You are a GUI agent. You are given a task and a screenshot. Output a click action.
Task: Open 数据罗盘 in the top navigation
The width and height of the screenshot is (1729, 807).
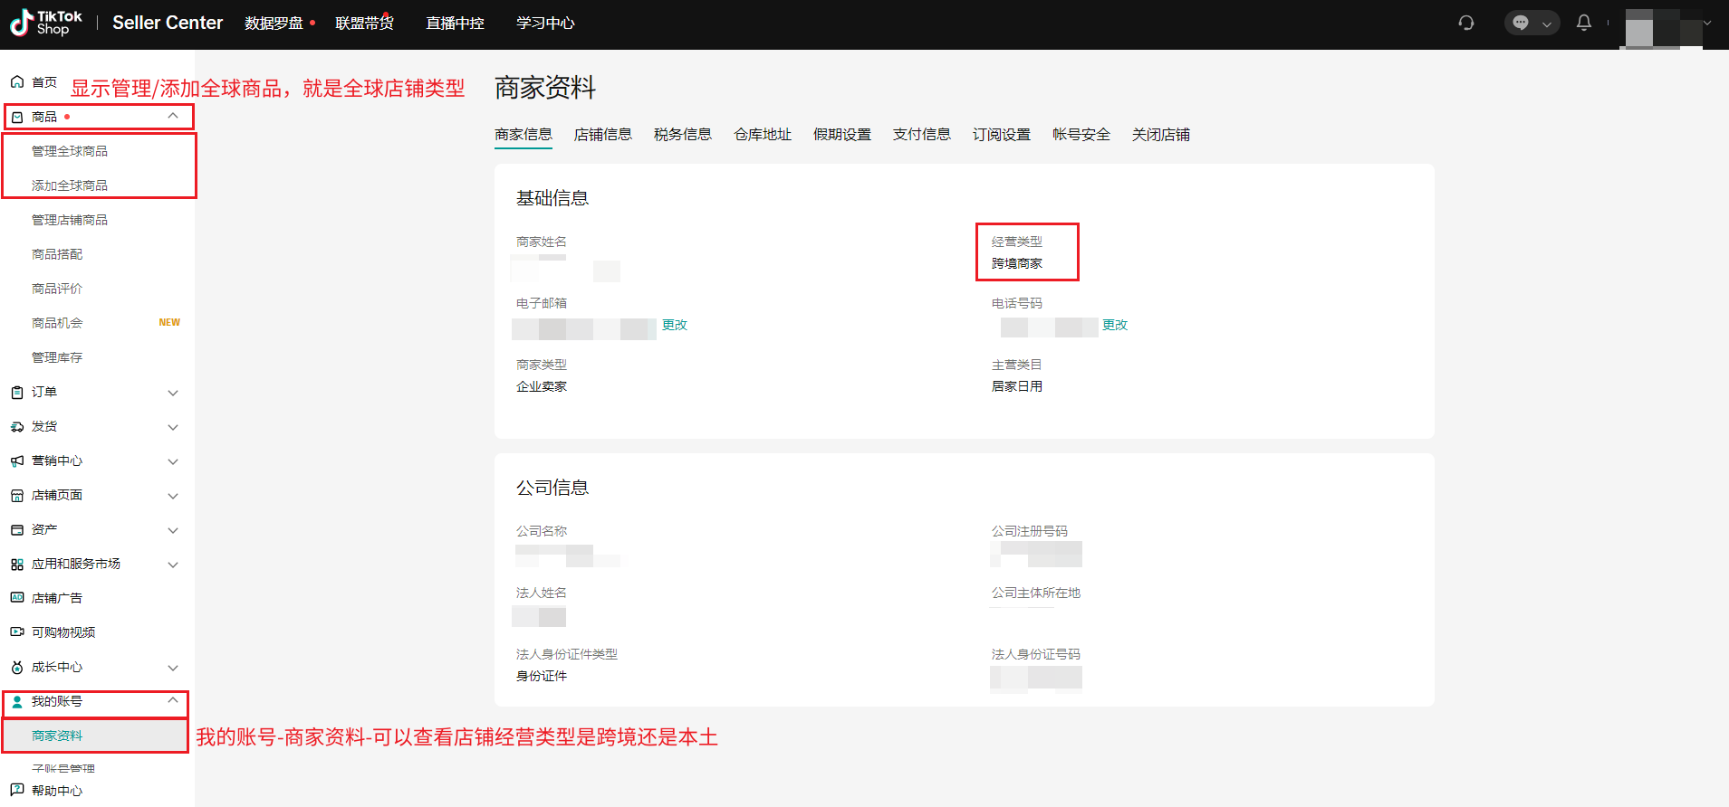tap(274, 24)
